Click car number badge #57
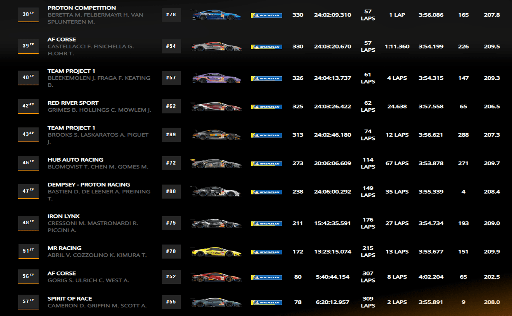This screenshot has width=512, height=316. coord(171,78)
